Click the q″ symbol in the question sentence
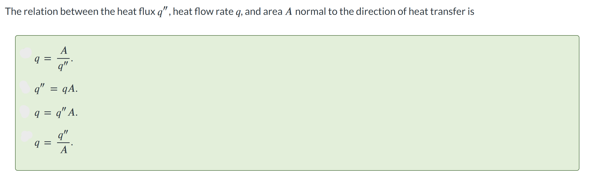Screen dimensions: 596x176 click(x=162, y=12)
